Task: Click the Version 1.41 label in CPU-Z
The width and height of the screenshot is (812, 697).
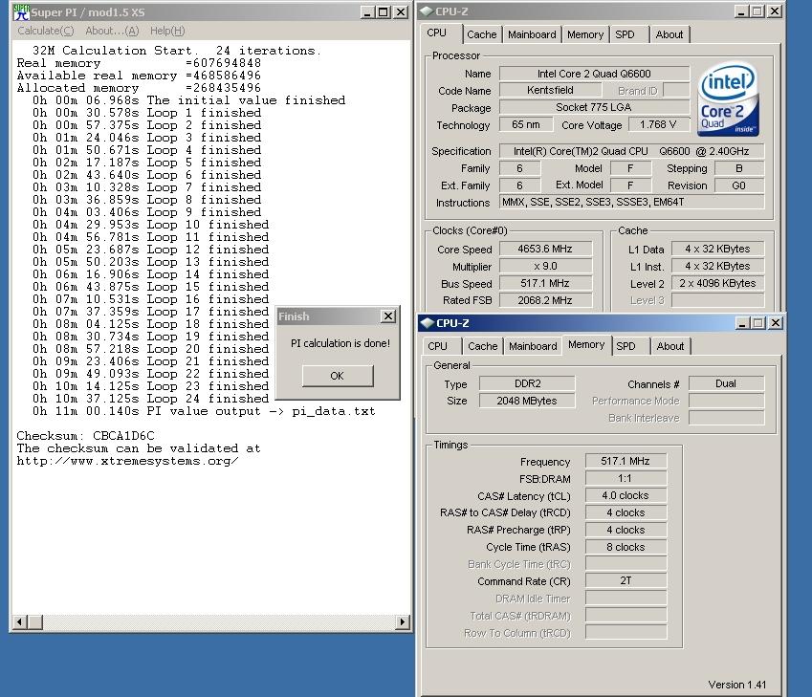Action: pyautogui.click(x=736, y=685)
